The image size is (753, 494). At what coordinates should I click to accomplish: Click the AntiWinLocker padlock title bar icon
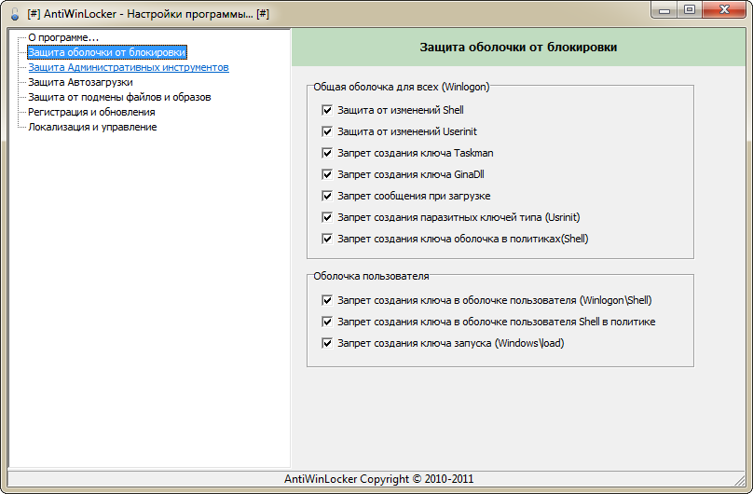click(x=14, y=14)
